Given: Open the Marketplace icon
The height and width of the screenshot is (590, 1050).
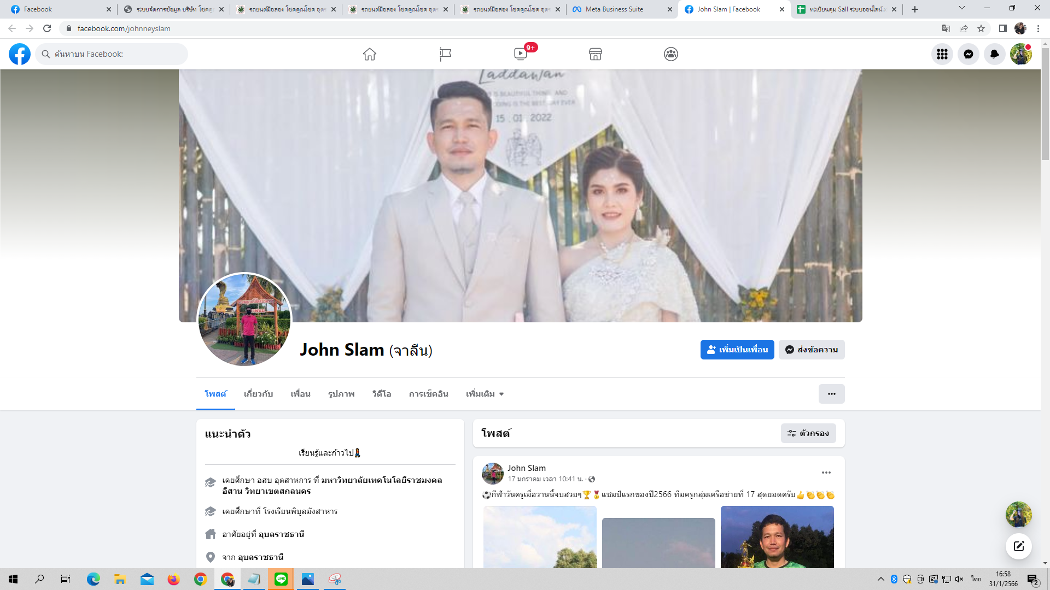Looking at the screenshot, I should 596,54.
